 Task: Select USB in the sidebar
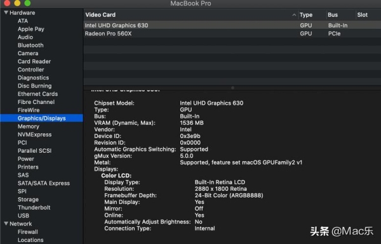pos(23,215)
